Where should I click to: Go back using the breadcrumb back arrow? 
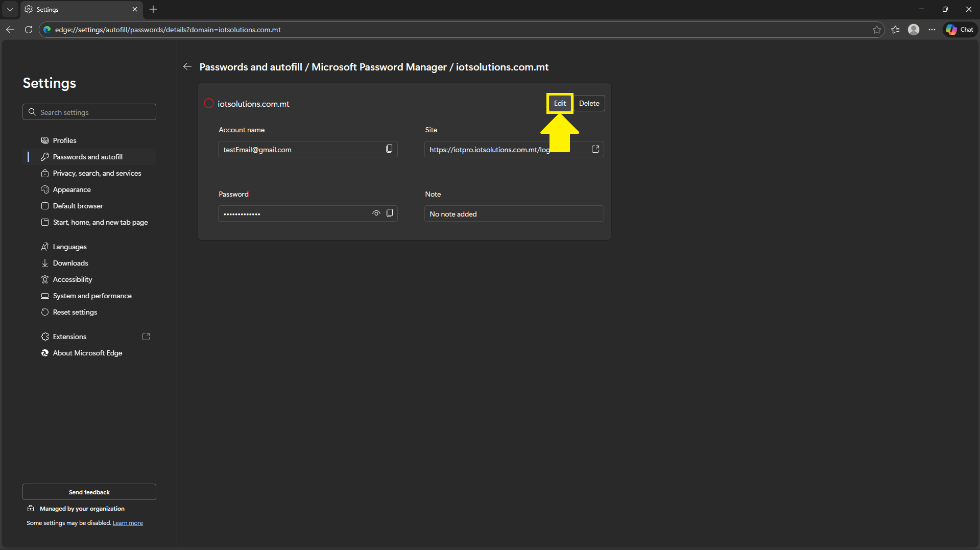[187, 66]
